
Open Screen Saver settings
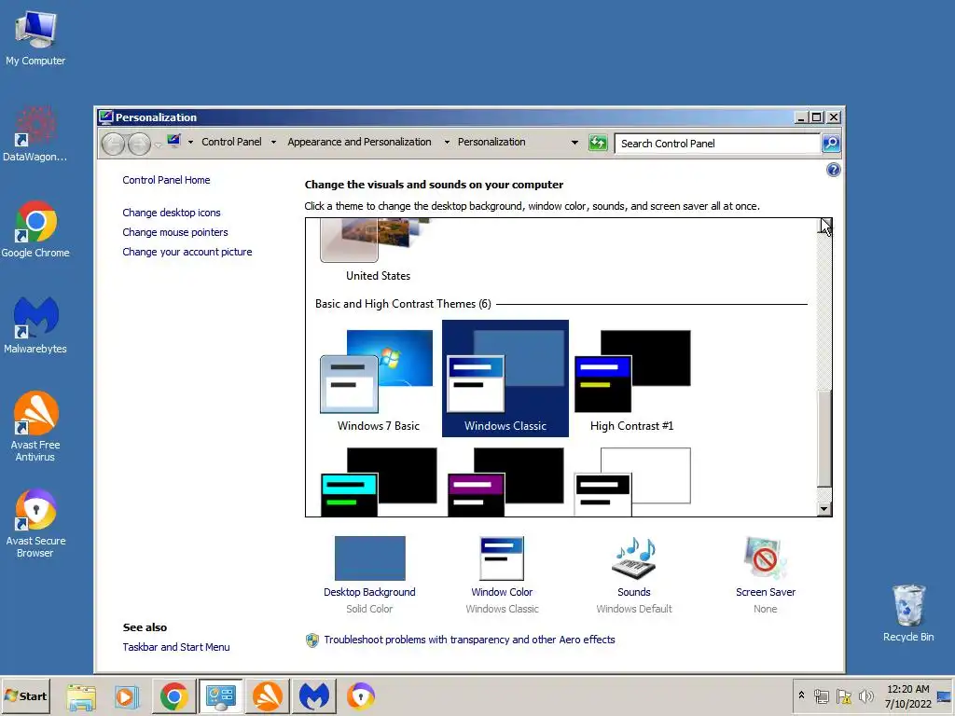tap(766, 575)
